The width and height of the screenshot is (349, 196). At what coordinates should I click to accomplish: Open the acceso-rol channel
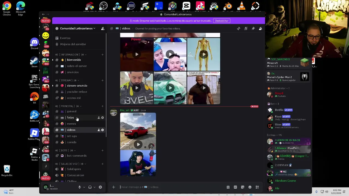tap(79, 98)
